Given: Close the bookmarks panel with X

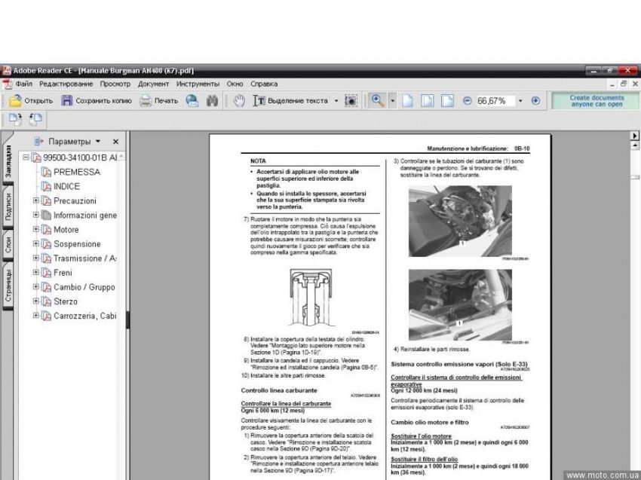Looking at the screenshot, I should (x=115, y=142).
